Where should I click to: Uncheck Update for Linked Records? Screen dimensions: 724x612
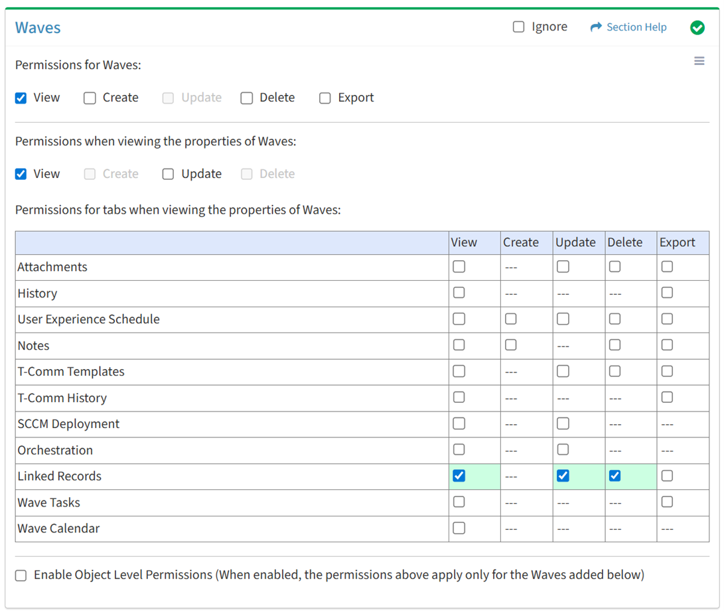coord(563,476)
